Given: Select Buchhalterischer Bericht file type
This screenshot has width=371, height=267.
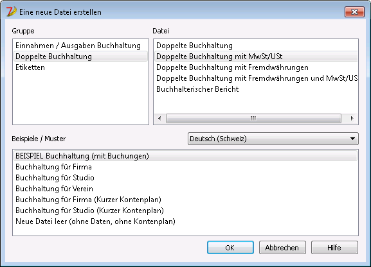Looking at the screenshot, I should (x=256, y=89).
